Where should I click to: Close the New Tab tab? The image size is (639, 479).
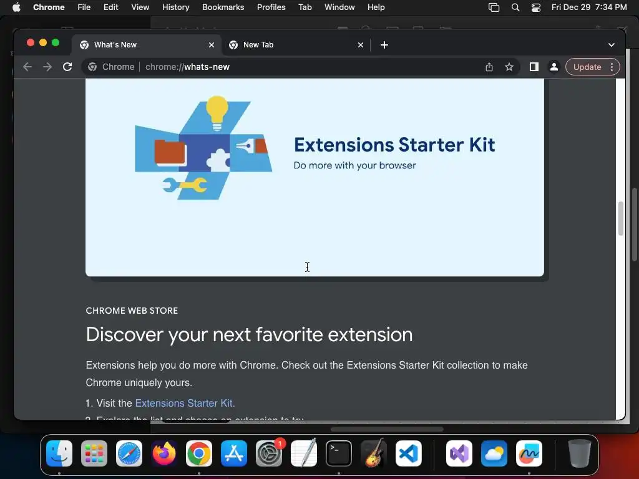[x=361, y=45]
